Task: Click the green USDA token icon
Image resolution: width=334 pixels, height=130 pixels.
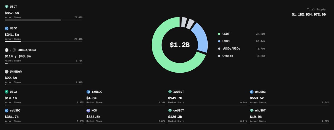Action: [6, 91]
